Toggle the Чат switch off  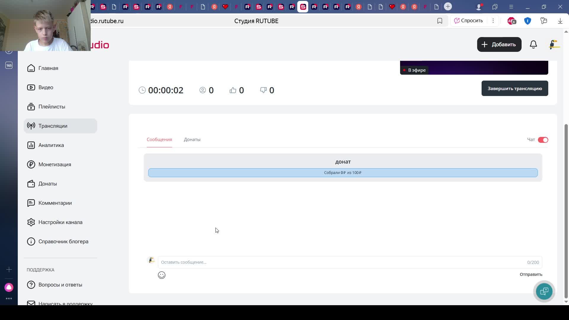click(543, 140)
